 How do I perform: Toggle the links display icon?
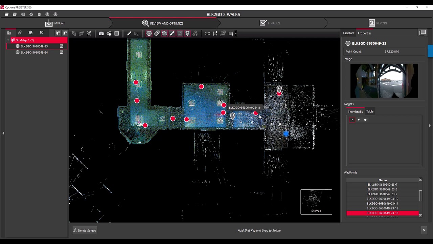(x=172, y=34)
